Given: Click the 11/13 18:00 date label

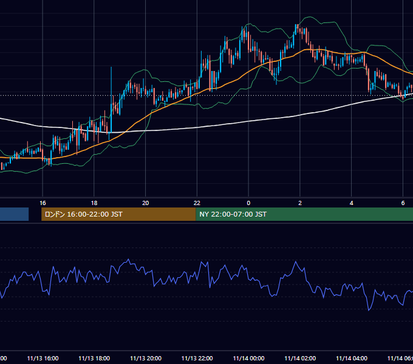Looking at the screenshot, I should pyautogui.click(x=94, y=359).
